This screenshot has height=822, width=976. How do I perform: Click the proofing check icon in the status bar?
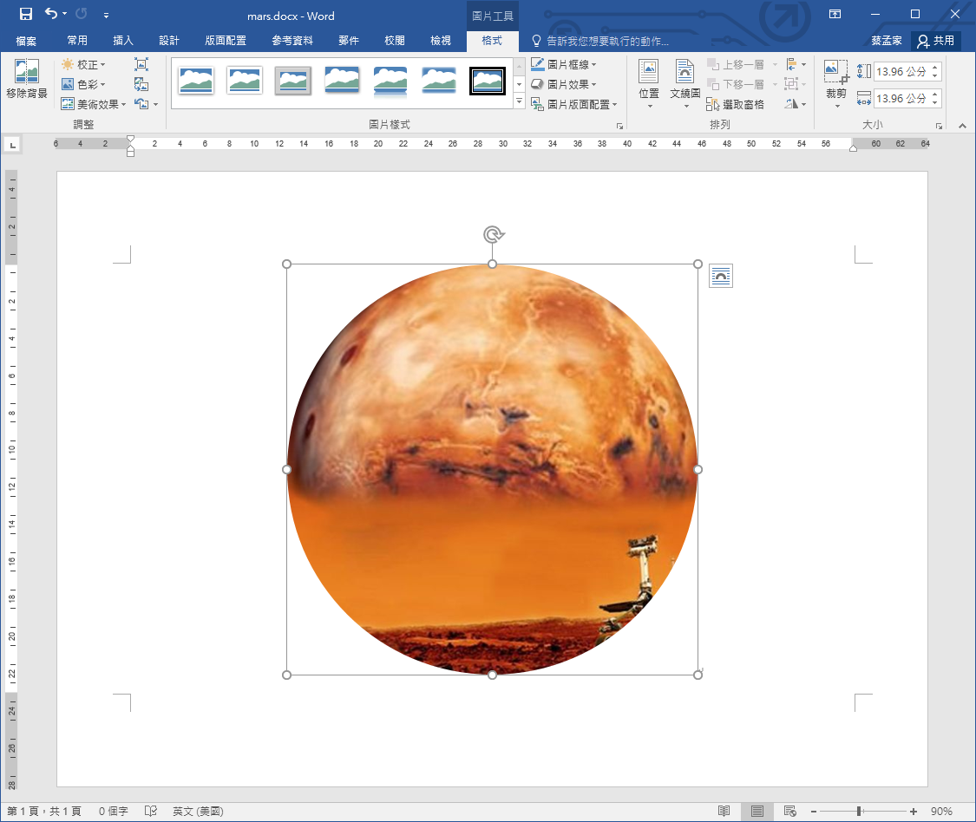point(151,811)
